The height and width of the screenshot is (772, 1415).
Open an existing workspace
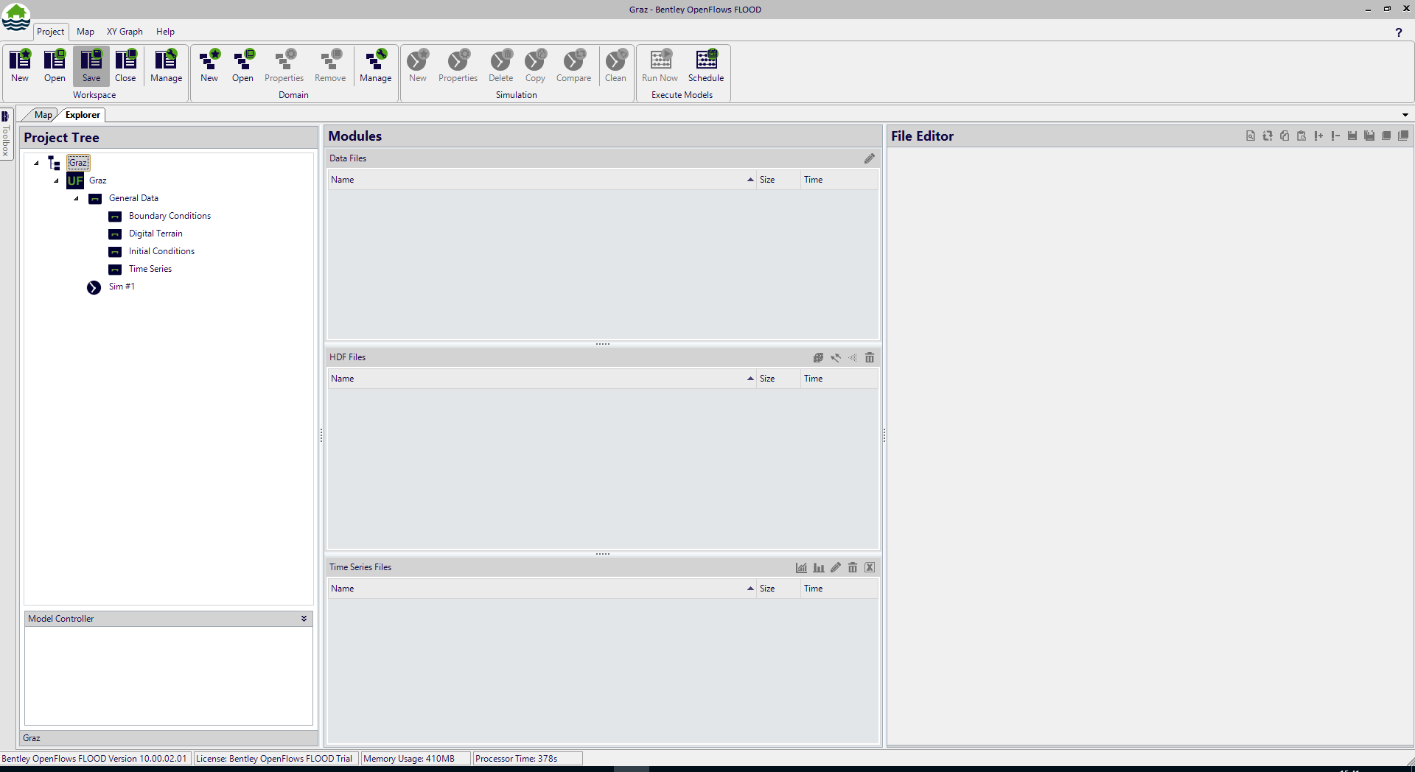coord(55,66)
